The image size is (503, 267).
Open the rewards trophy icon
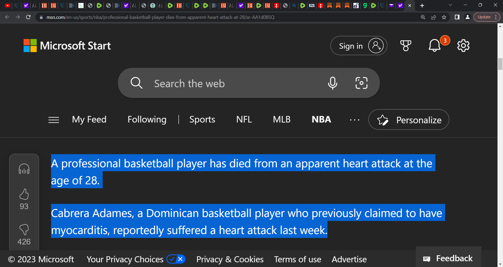click(x=406, y=46)
